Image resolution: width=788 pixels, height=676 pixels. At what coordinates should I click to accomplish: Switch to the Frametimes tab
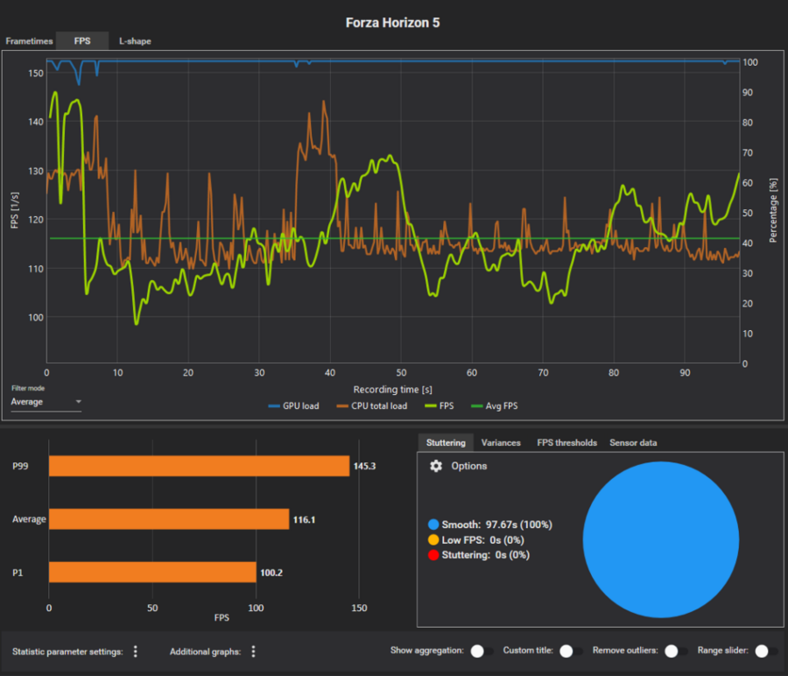29,41
